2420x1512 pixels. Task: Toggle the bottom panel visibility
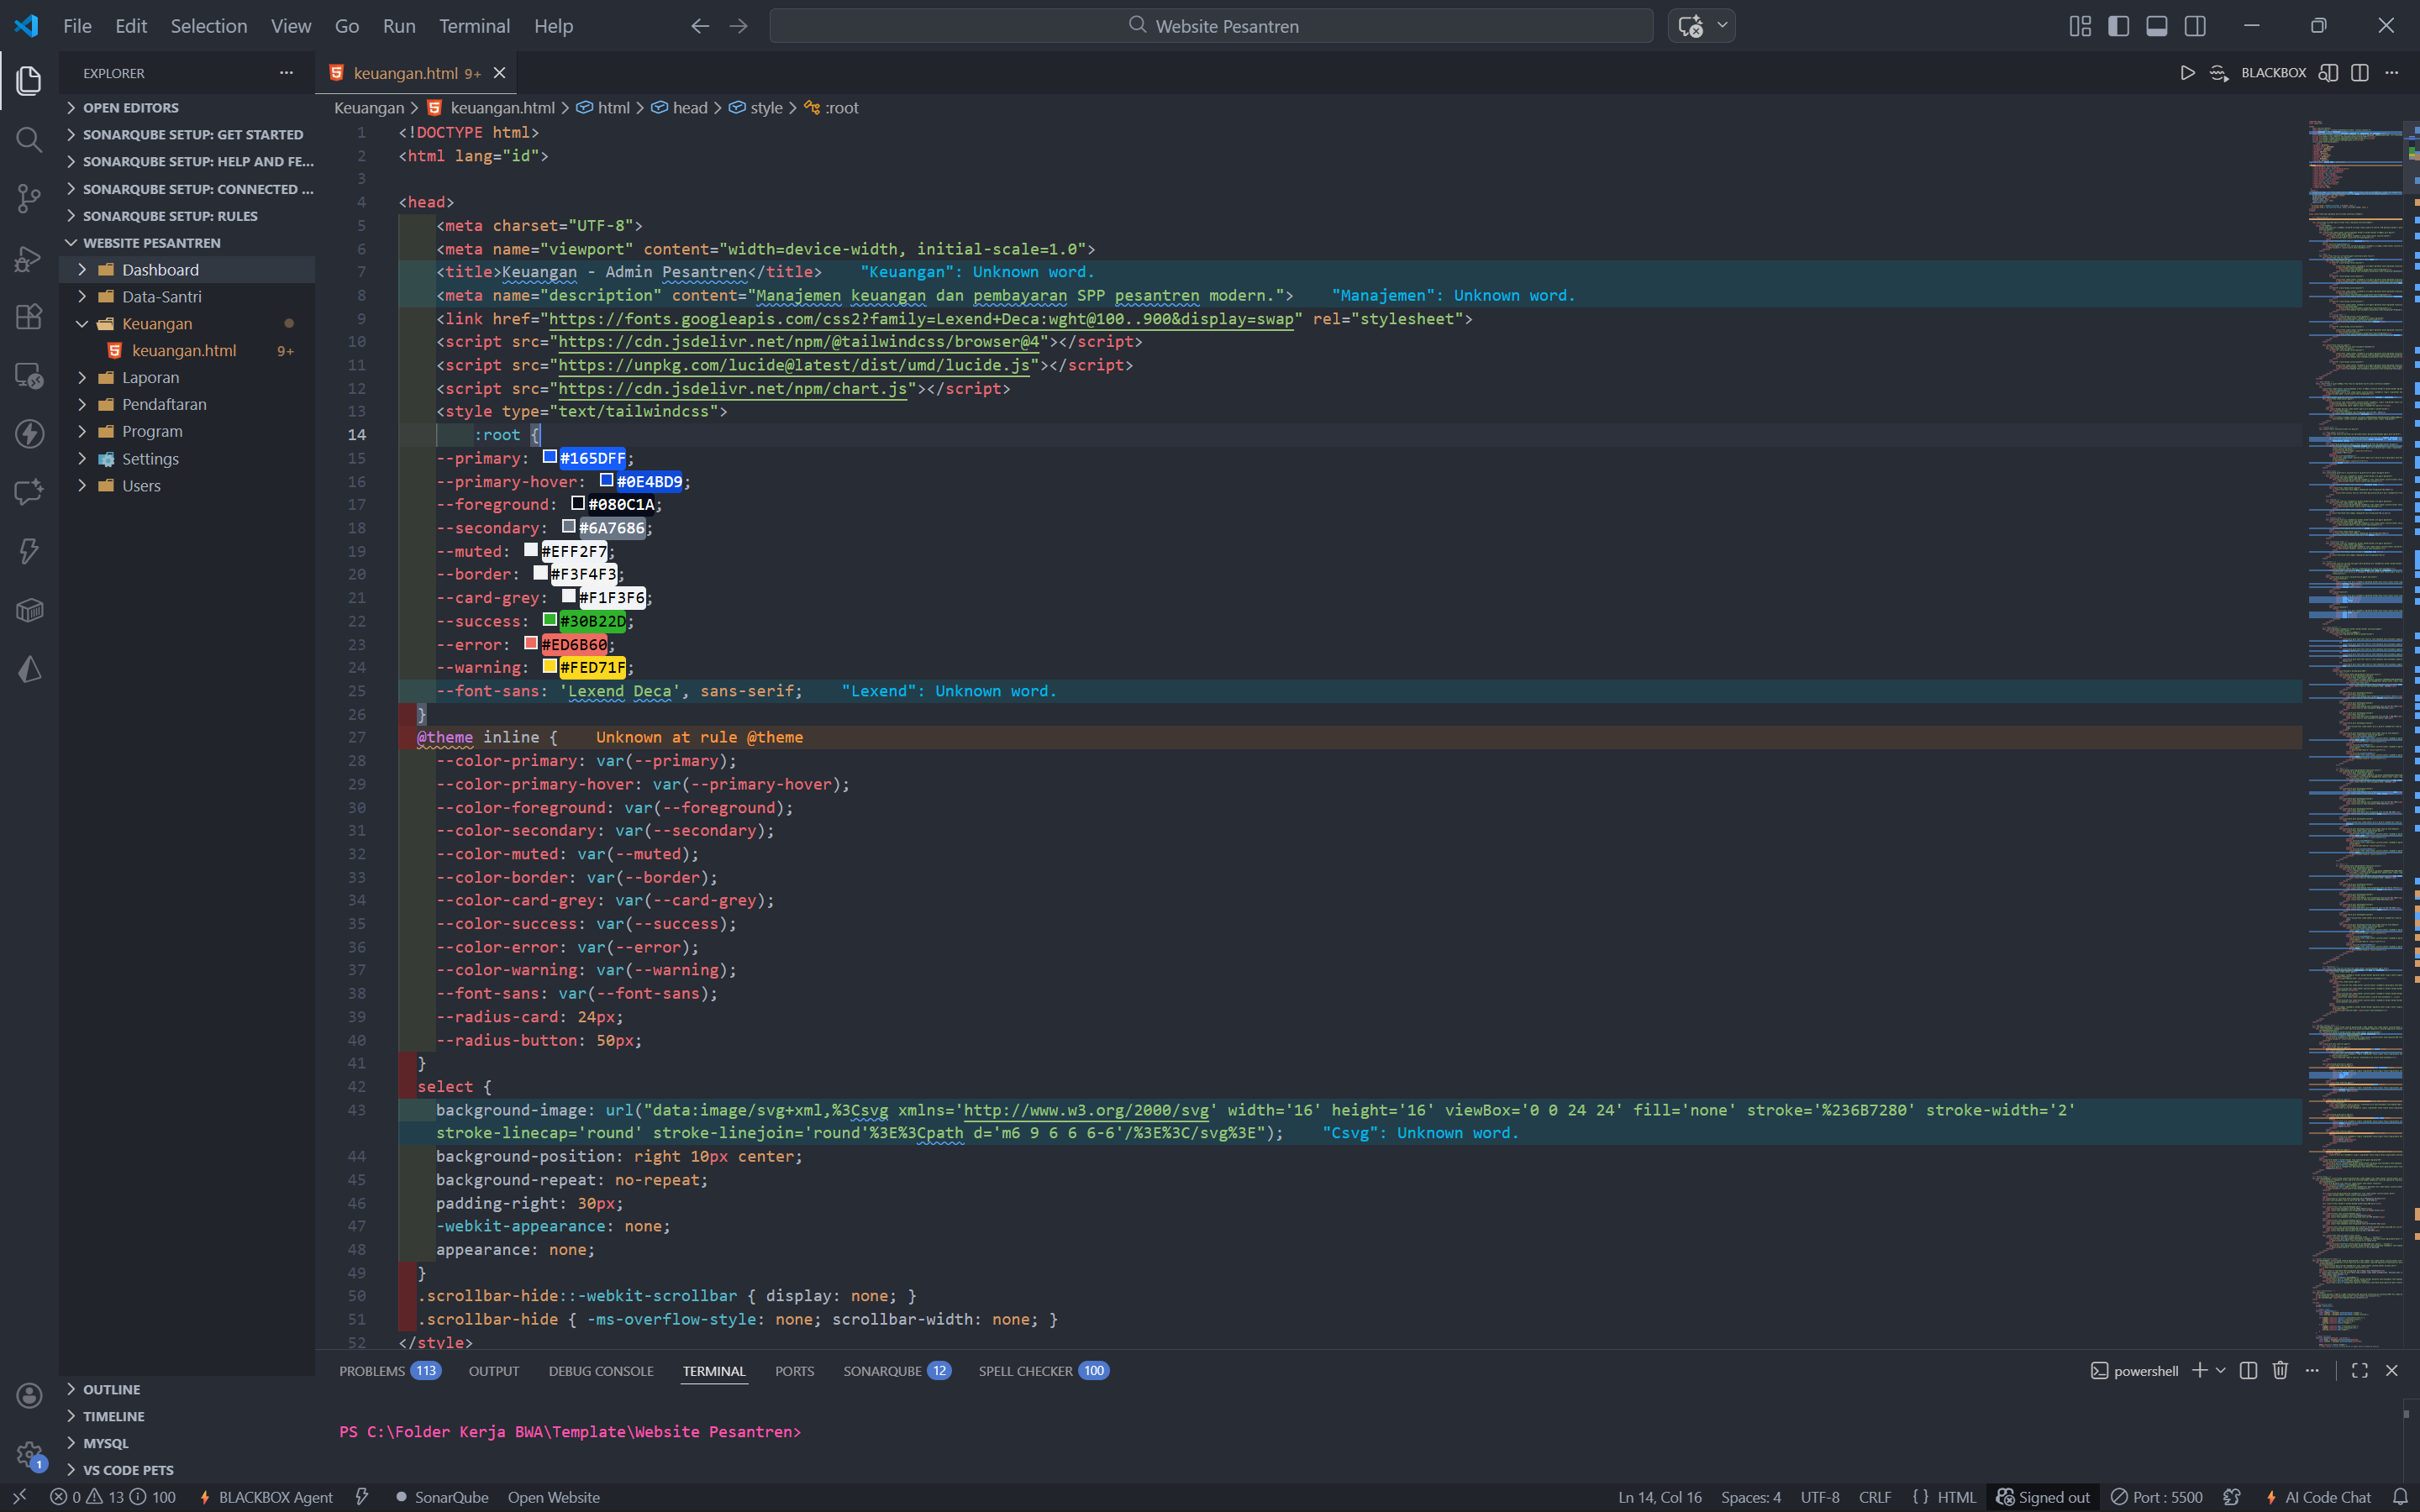click(2157, 26)
